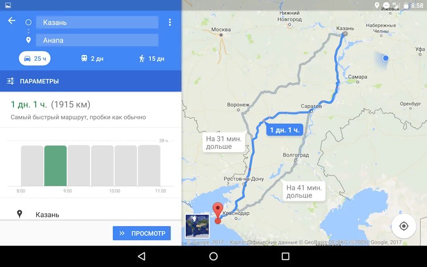Open the three-dot overflow menu
427x267 pixels.
coord(169,22)
